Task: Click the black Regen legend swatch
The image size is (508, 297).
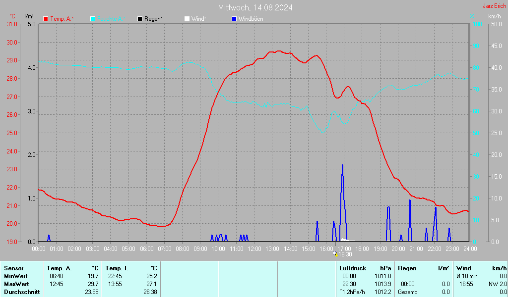Action: [140, 19]
